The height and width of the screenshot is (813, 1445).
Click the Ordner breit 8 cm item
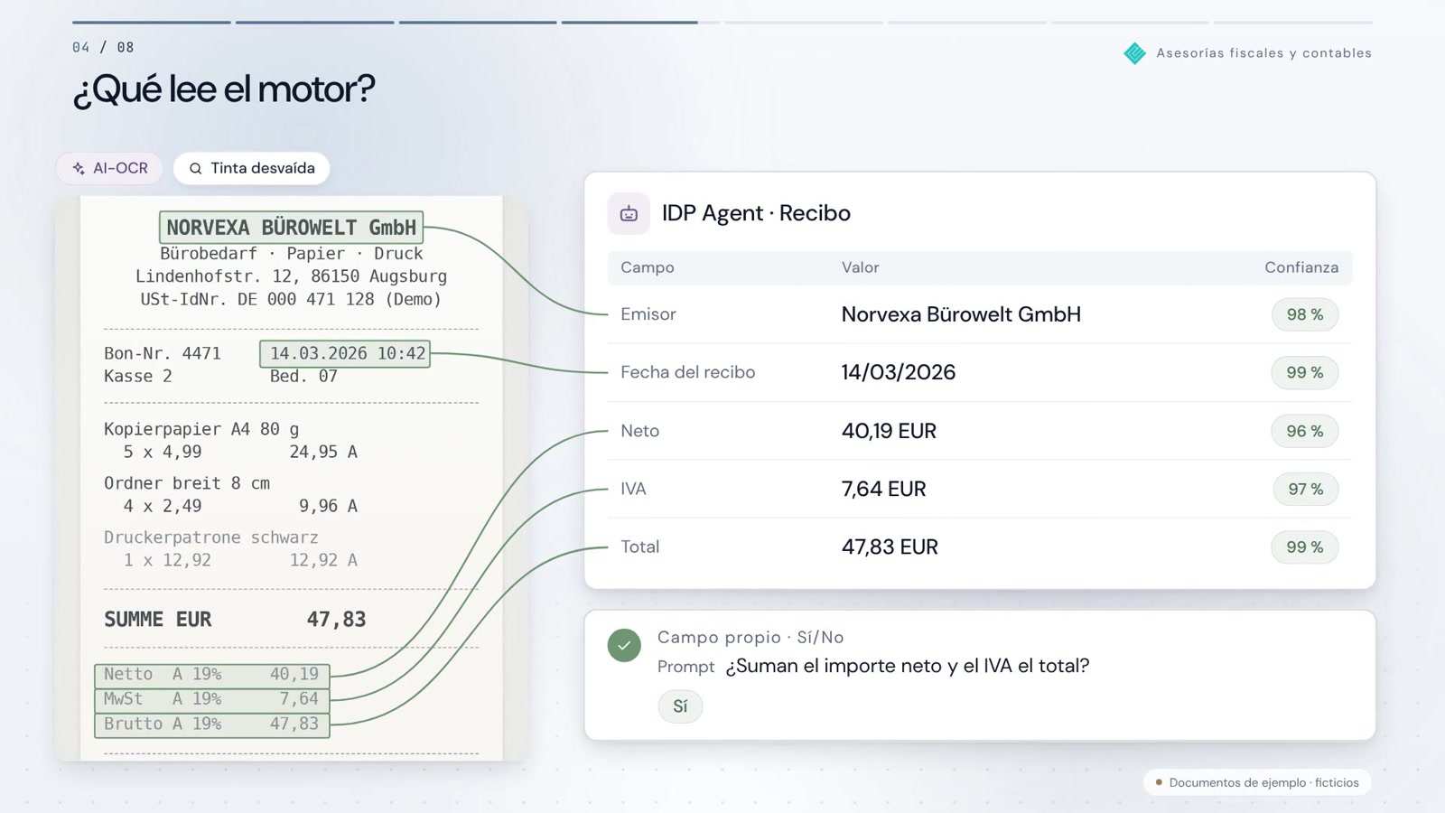[187, 483]
